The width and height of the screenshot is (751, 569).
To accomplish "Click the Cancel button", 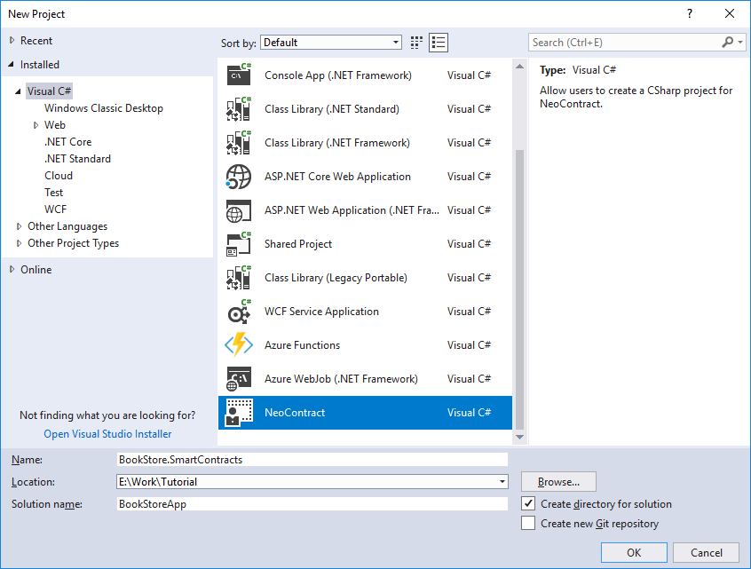I will click(706, 553).
